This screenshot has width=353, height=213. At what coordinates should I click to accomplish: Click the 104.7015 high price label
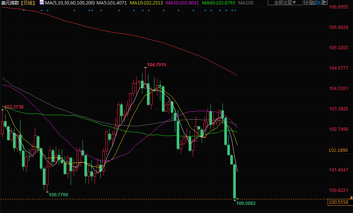(157, 65)
